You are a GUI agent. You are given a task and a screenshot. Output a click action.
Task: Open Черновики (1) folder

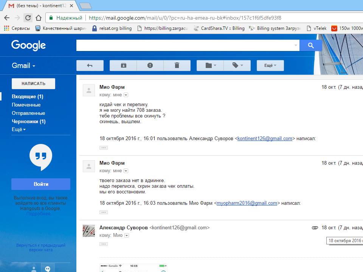pyautogui.click(x=28, y=121)
